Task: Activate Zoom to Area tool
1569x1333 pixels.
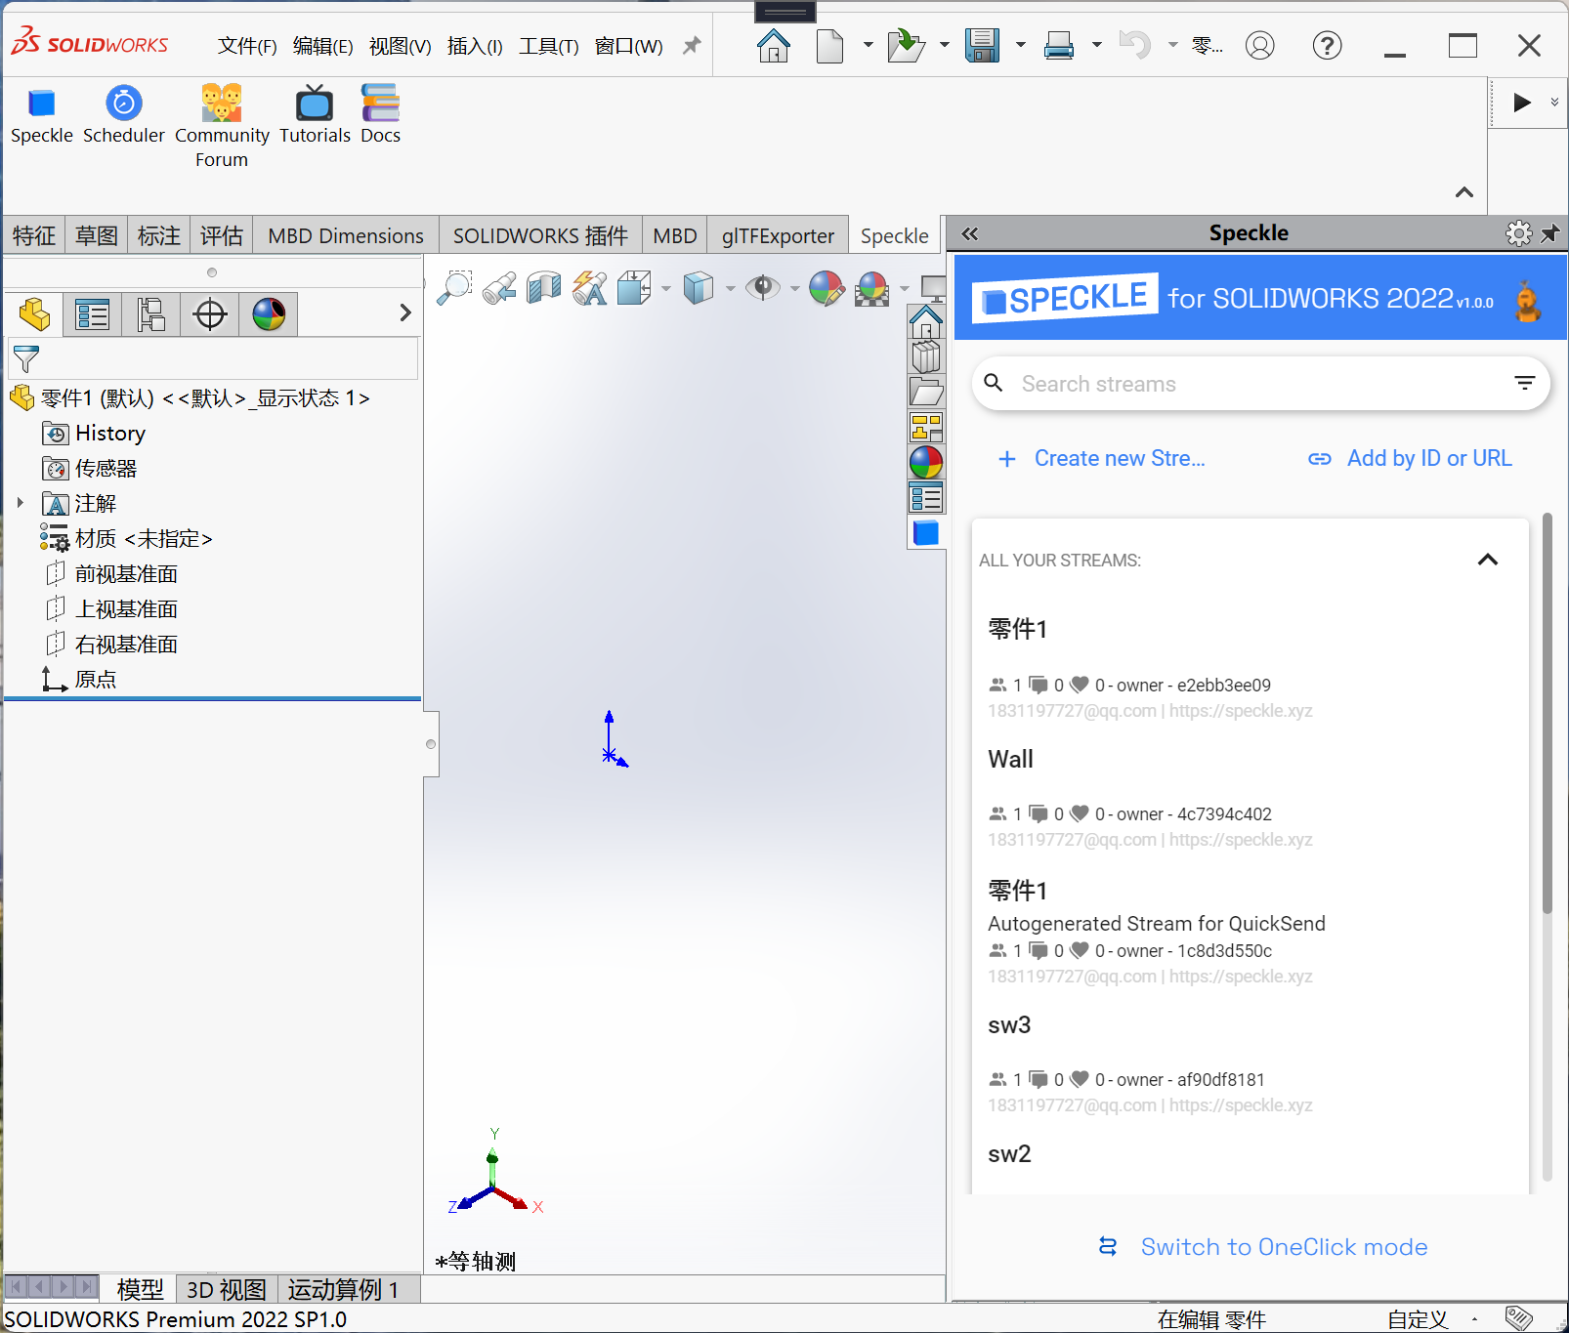Action: coord(454,288)
